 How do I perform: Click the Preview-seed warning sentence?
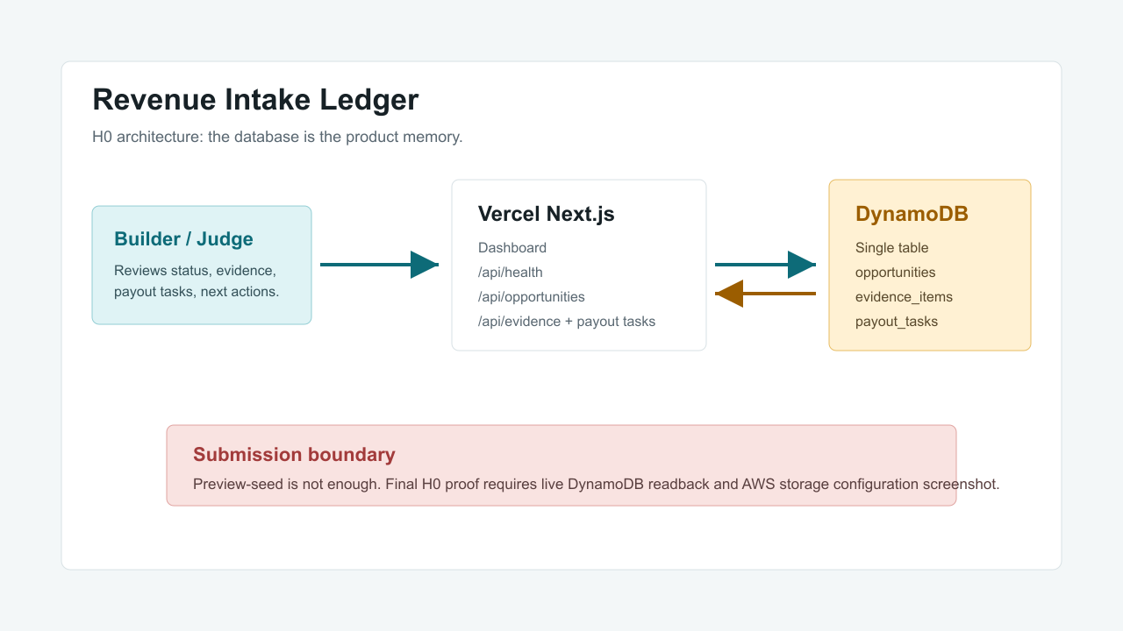click(x=597, y=484)
